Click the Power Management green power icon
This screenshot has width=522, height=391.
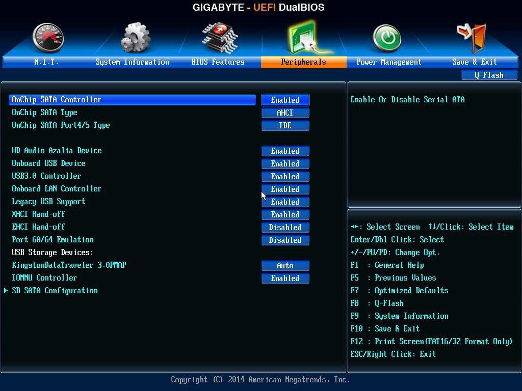pyautogui.click(x=386, y=38)
